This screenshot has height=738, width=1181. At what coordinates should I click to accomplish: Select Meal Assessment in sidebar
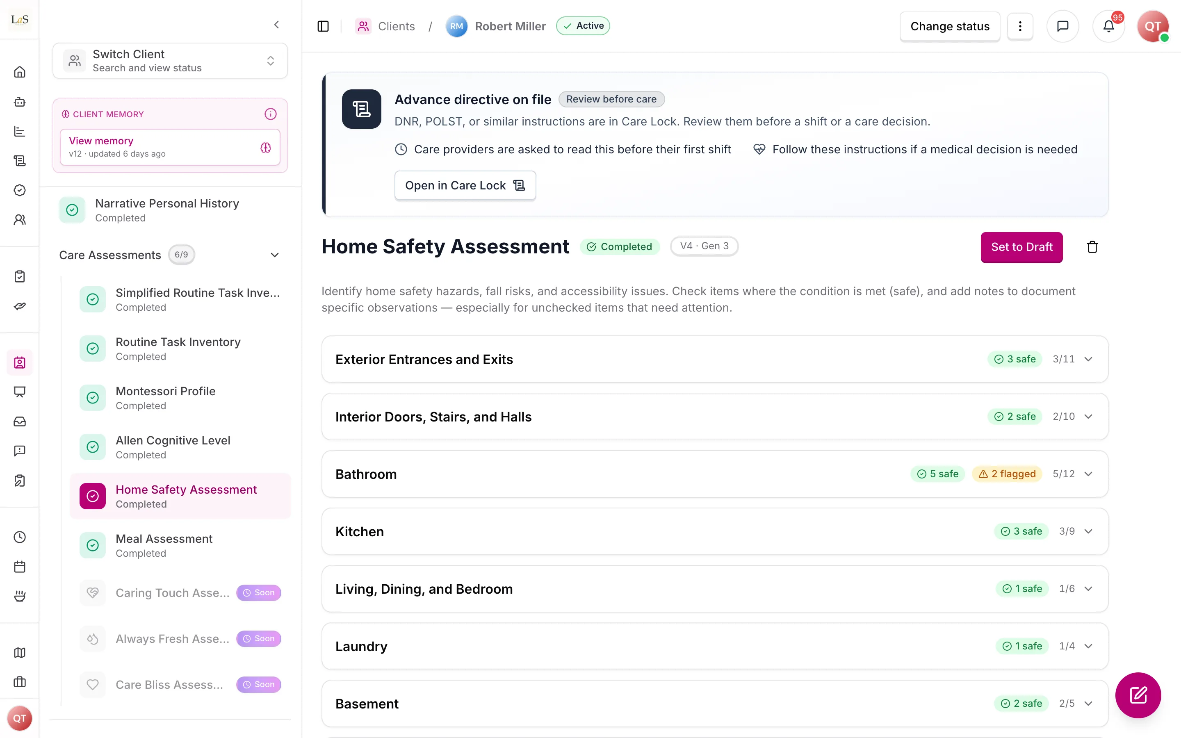click(180, 545)
